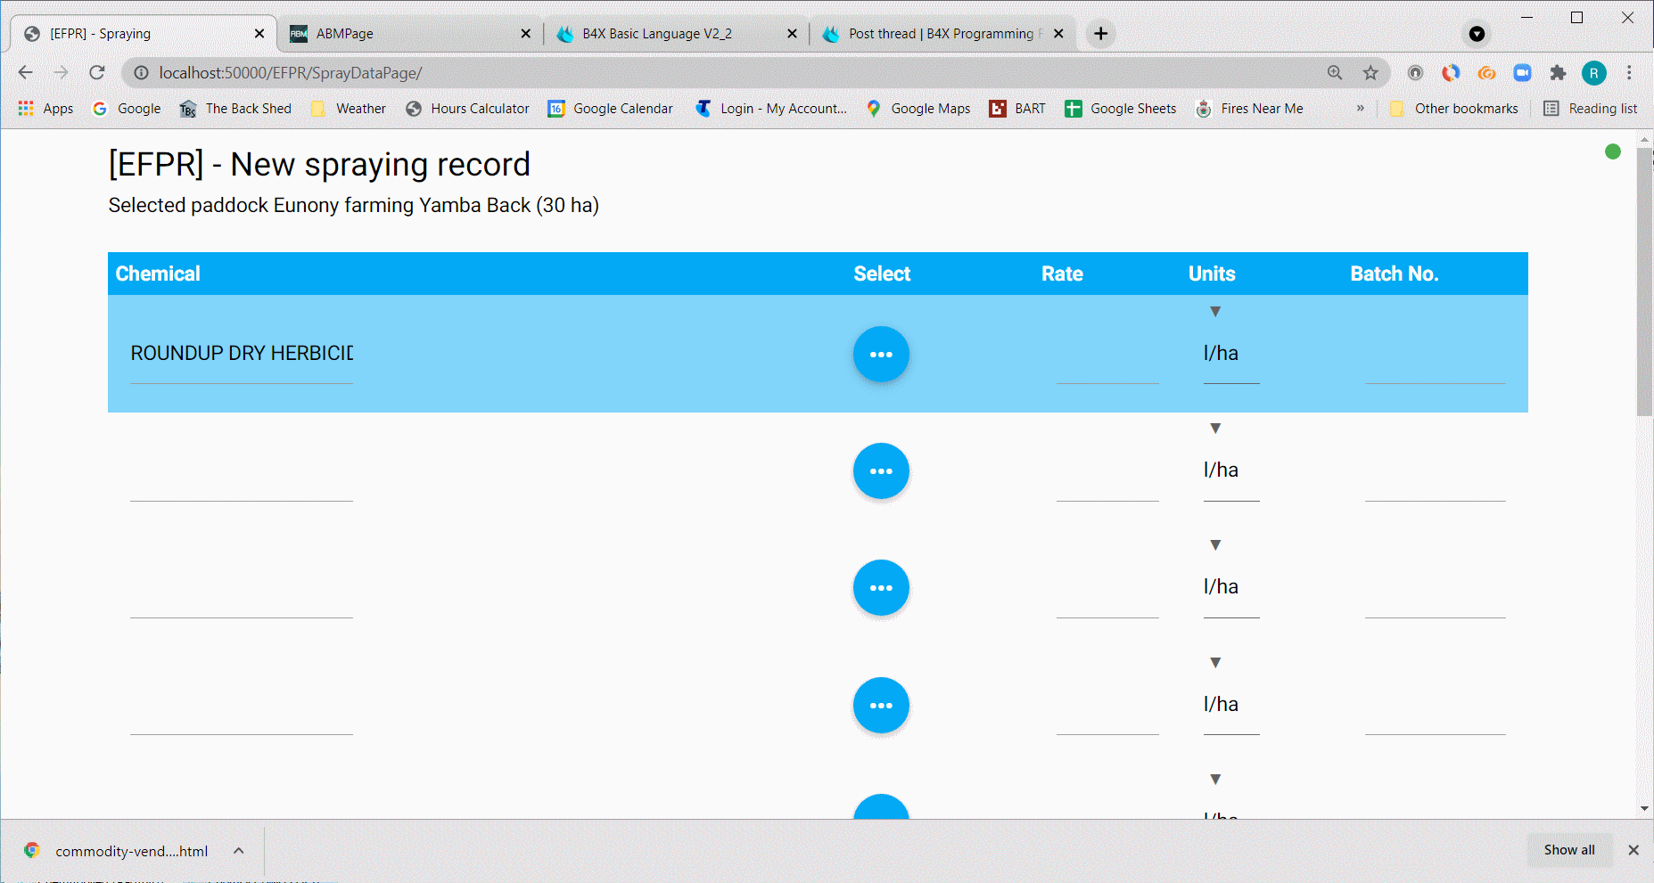
Task: Switch to B4X Basic Language V2_2 tab
Action: tap(675, 34)
